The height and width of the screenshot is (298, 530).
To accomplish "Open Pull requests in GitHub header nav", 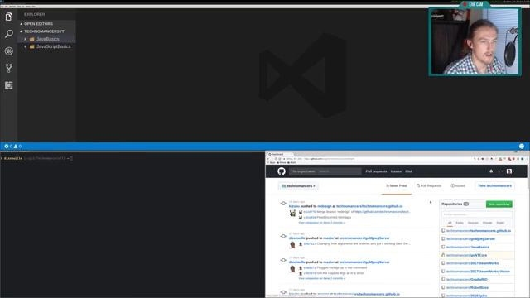I will 376,171.
